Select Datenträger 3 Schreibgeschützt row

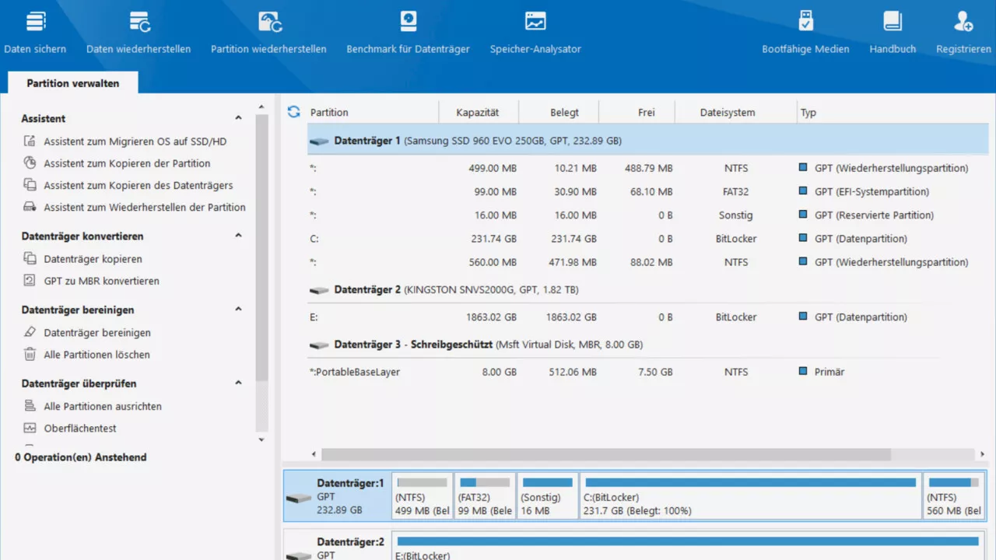coord(647,344)
